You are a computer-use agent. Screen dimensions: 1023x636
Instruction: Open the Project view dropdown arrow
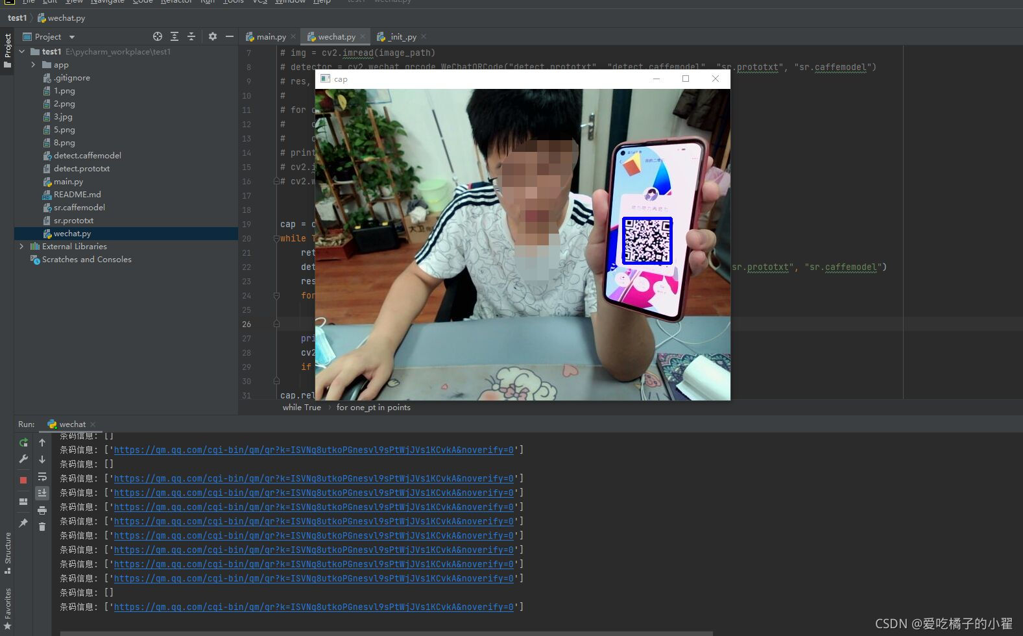point(72,37)
